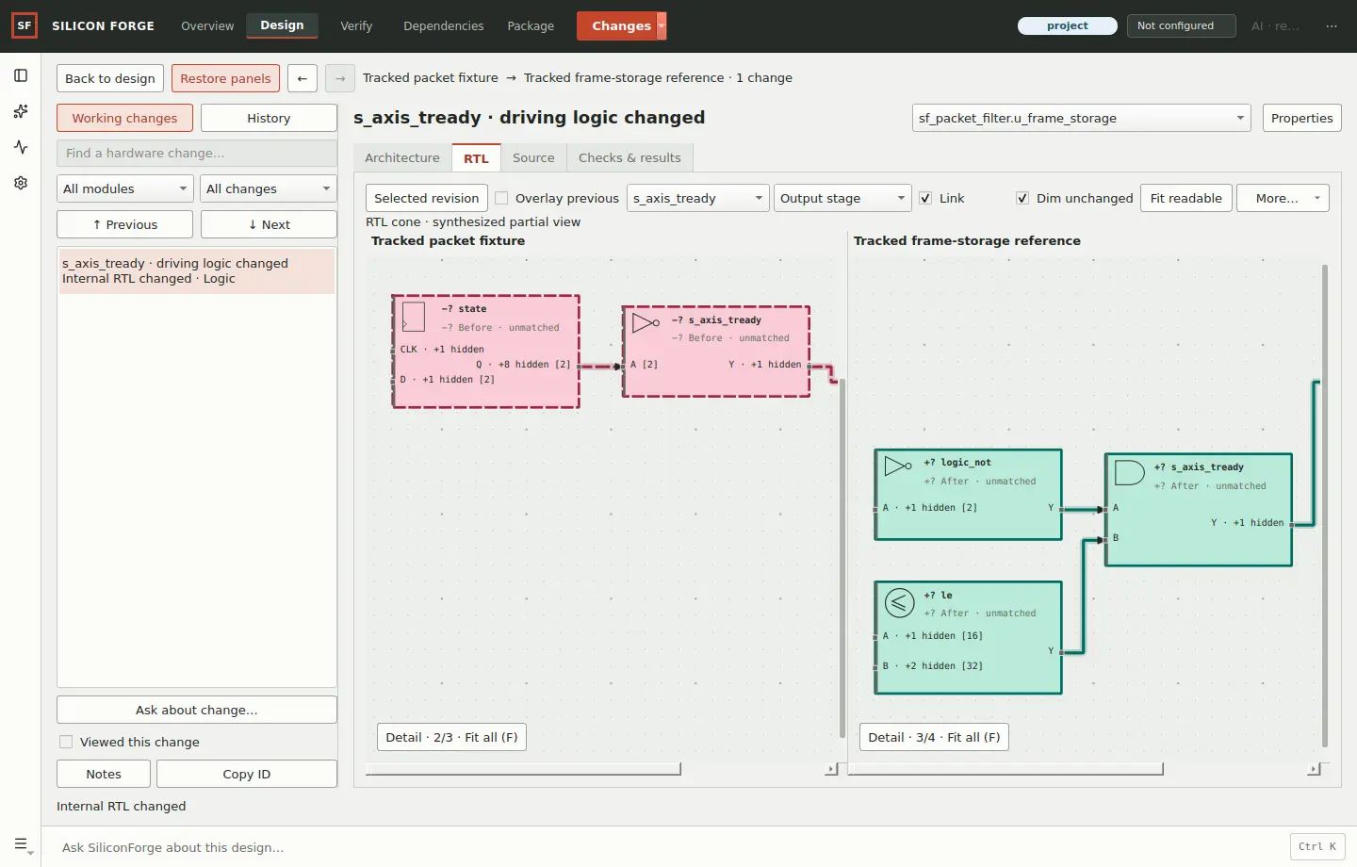Expand the Changes tab dropdown arrow

(662, 25)
